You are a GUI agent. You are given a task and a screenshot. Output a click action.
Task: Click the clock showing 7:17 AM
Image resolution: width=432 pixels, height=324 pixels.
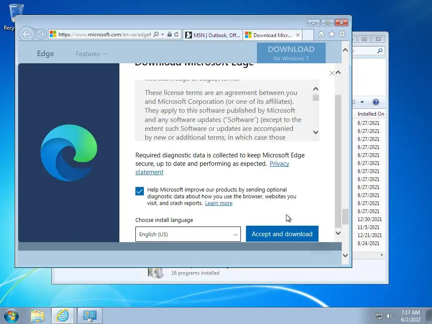coord(410,316)
